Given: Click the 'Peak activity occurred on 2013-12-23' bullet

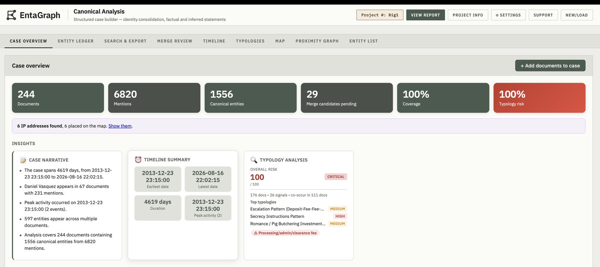Looking at the screenshot, I should (x=63, y=206).
